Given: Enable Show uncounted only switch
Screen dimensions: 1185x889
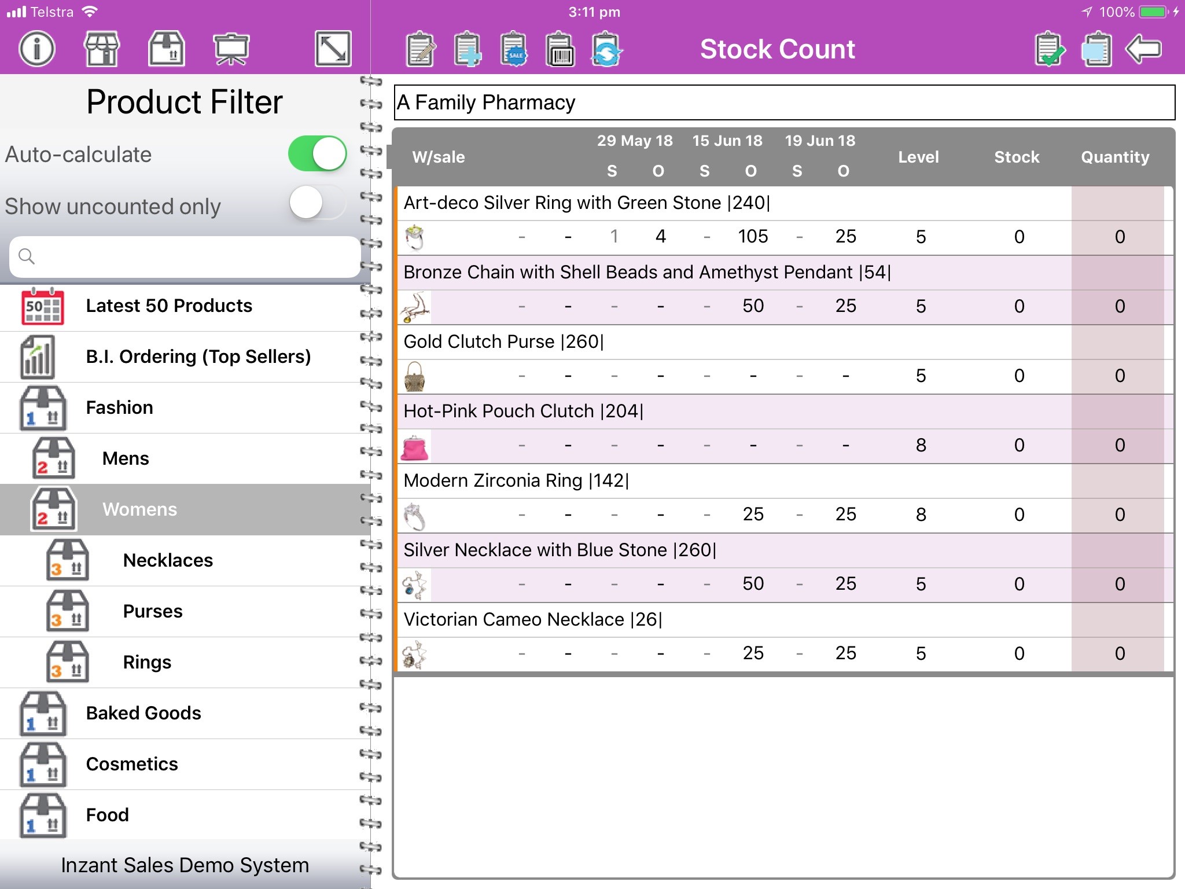Looking at the screenshot, I should coord(317,203).
